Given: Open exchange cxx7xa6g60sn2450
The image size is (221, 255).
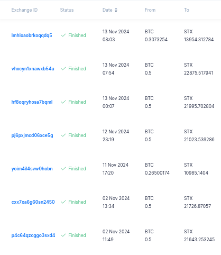Looking at the screenshot, I should pyautogui.click(x=33, y=202).
